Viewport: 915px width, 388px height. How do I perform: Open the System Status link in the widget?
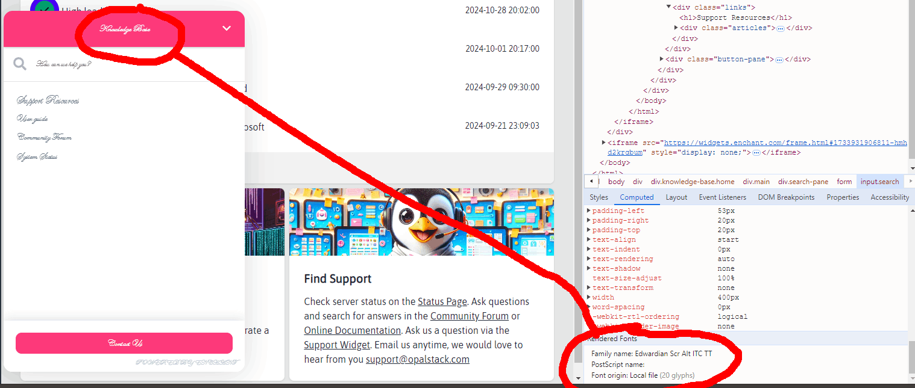tap(37, 157)
